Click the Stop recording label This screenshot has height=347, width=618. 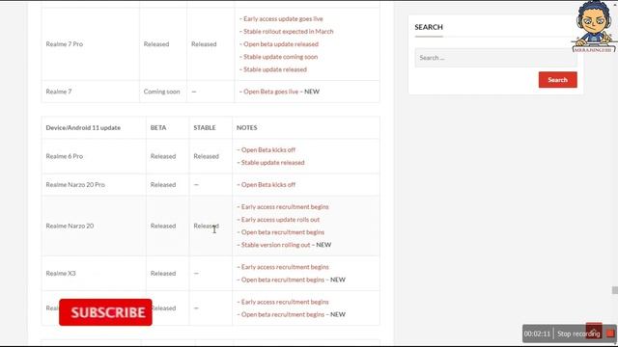point(578,334)
